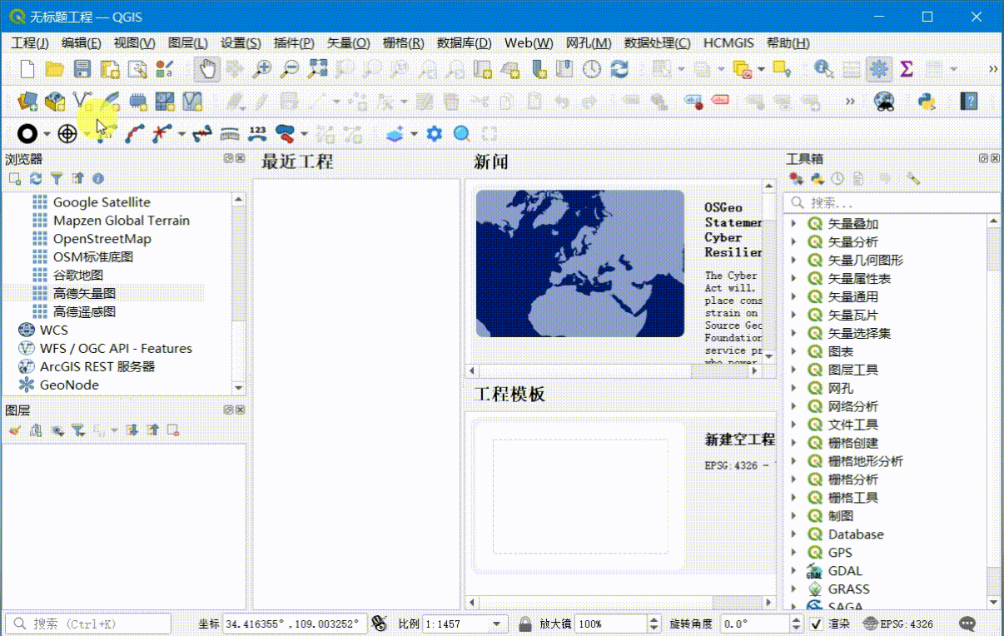
Task: Click the Zoom Full extent icon
Action: (x=317, y=69)
